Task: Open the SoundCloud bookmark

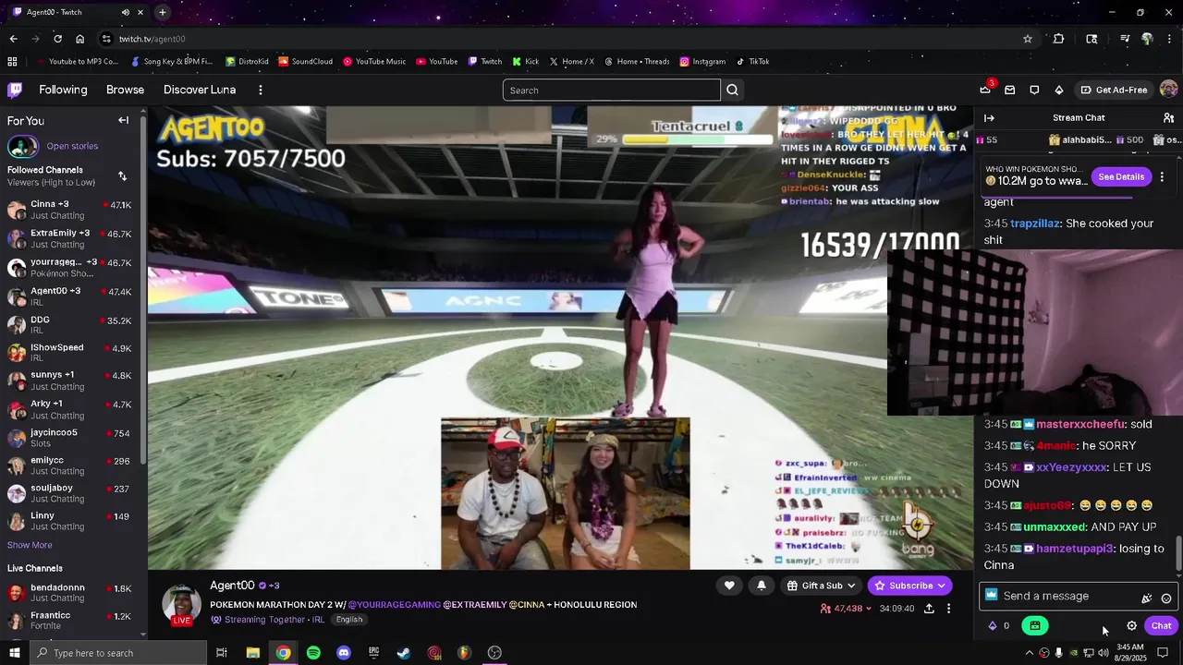Action: pyautogui.click(x=305, y=62)
